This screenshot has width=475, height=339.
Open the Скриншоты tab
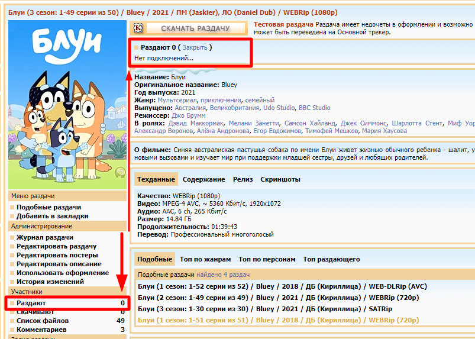pos(280,179)
